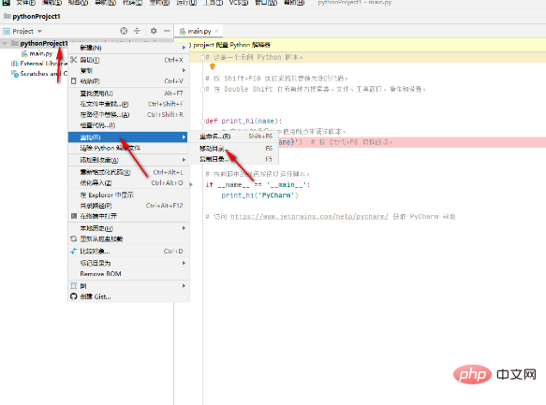Hide the Project panel with minus icon
This screenshot has width=546, height=405.
pos(167,31)
